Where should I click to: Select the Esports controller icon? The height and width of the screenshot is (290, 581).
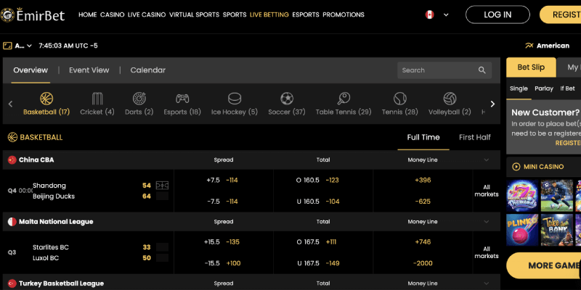pos(182,99)
